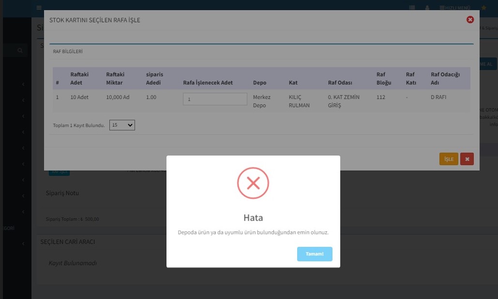
Task: Click the flag icon left of the user icon
Action: click(x=412, y=8)
